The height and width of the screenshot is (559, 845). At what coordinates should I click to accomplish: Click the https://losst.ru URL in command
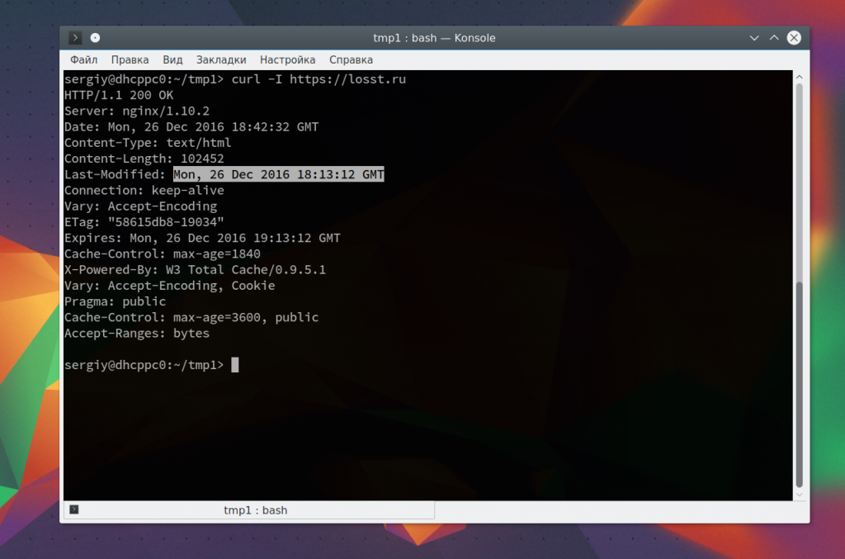pos(347,79)
